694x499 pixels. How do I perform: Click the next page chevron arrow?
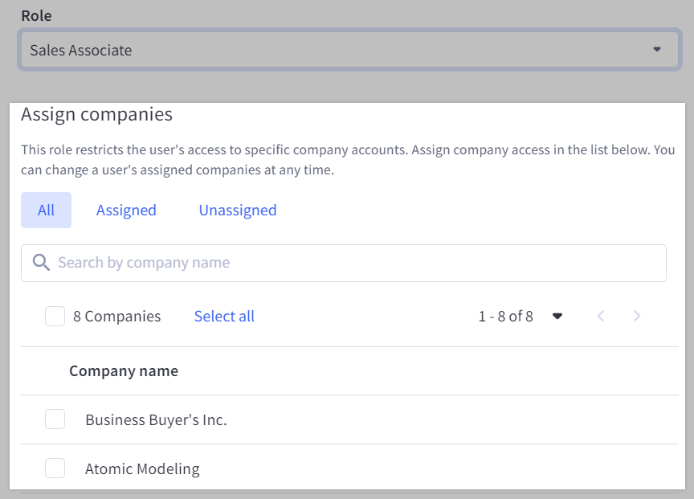[637, 316]
